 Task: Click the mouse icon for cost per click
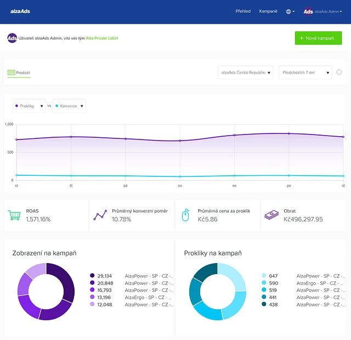tap(185, 215)
